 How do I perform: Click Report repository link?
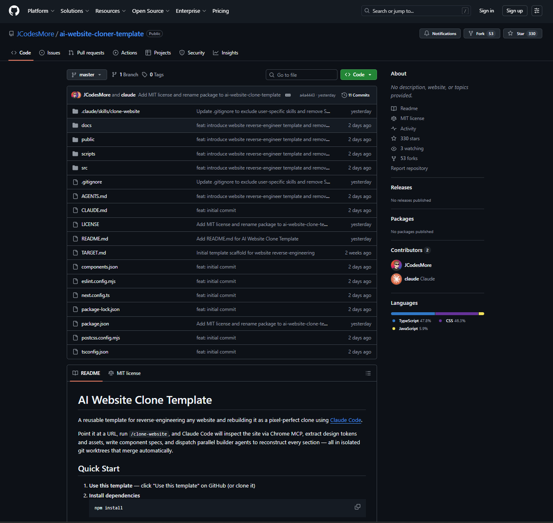(409, 168)
